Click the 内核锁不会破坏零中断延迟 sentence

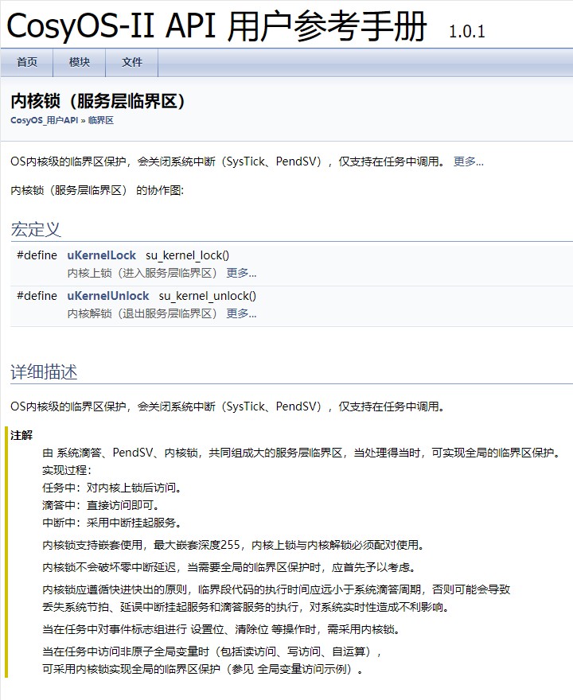229,567
